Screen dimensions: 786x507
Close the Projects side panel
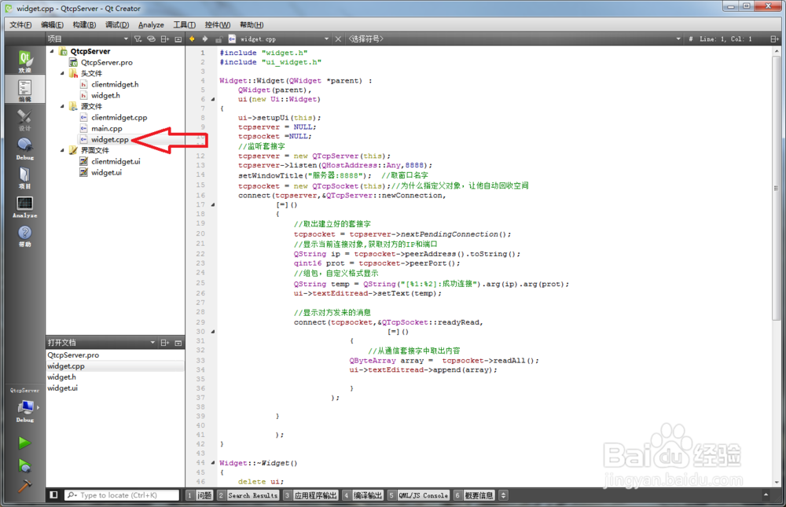[x=178, y=39]
